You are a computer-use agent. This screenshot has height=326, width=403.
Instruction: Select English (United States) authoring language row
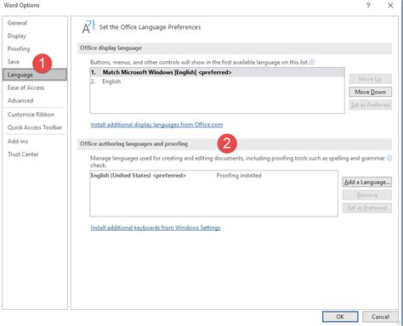click(x=213, y=176)
